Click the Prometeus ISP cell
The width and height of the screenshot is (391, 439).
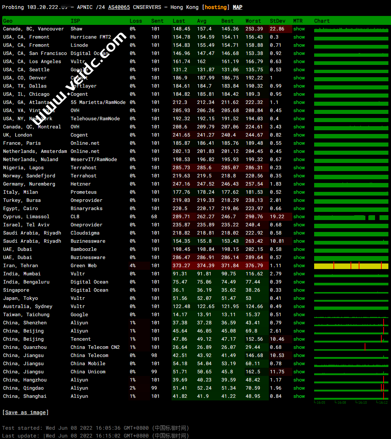tap(84, 192)
